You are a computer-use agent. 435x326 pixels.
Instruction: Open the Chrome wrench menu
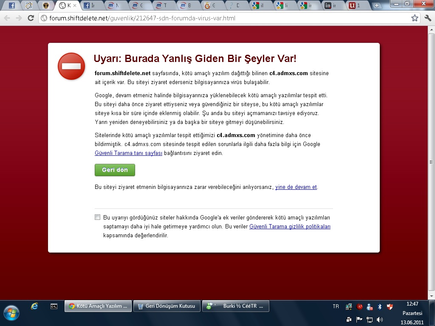click(427, 18)
